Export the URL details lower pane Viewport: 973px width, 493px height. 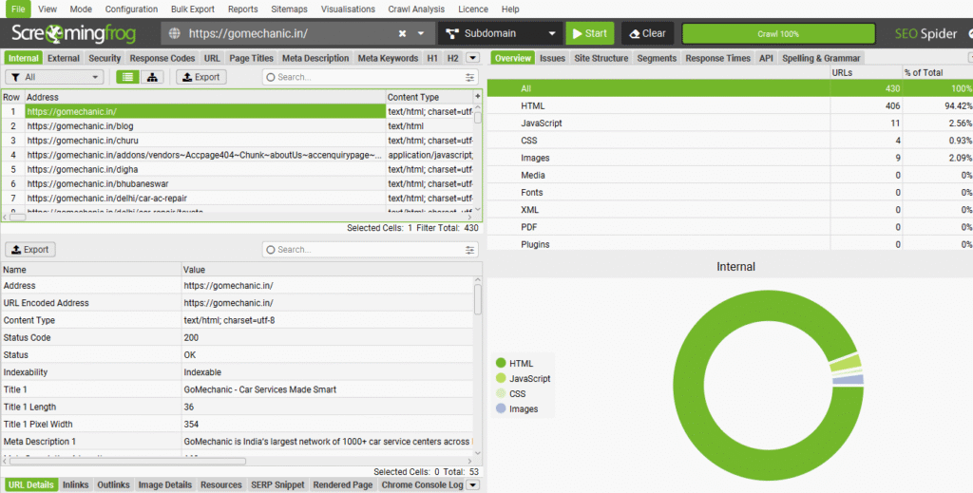30,249
